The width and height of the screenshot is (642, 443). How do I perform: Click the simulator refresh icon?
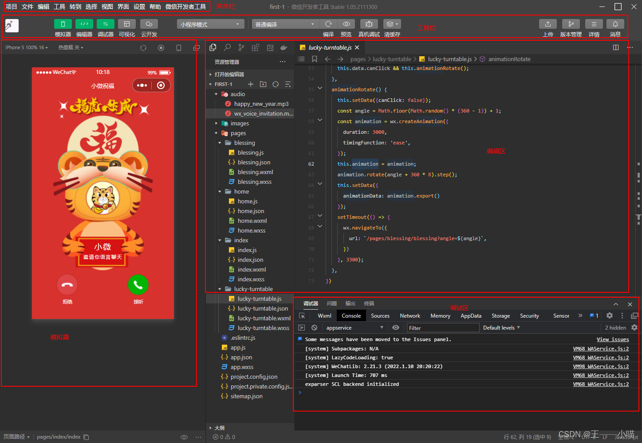[x=143, y=48]
